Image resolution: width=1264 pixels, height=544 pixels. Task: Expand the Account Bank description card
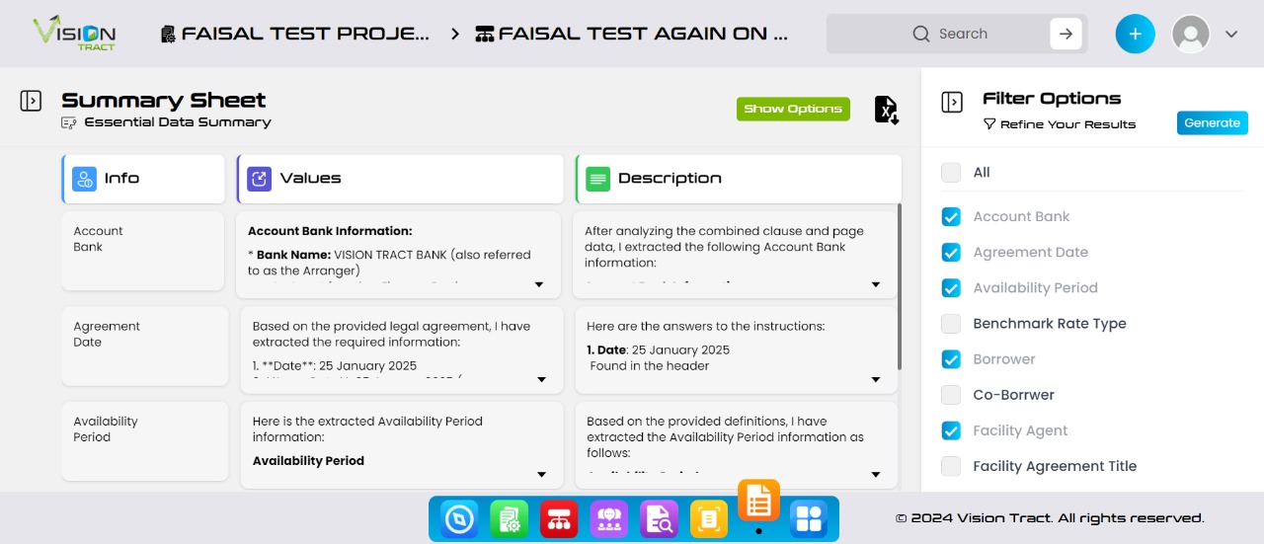tap(876, 285)
